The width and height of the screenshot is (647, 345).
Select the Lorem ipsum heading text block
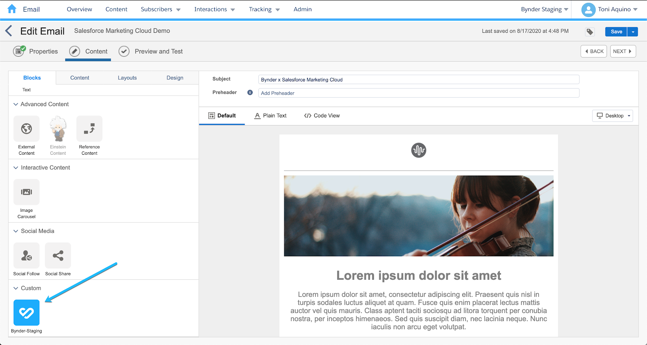pos(419,276)
